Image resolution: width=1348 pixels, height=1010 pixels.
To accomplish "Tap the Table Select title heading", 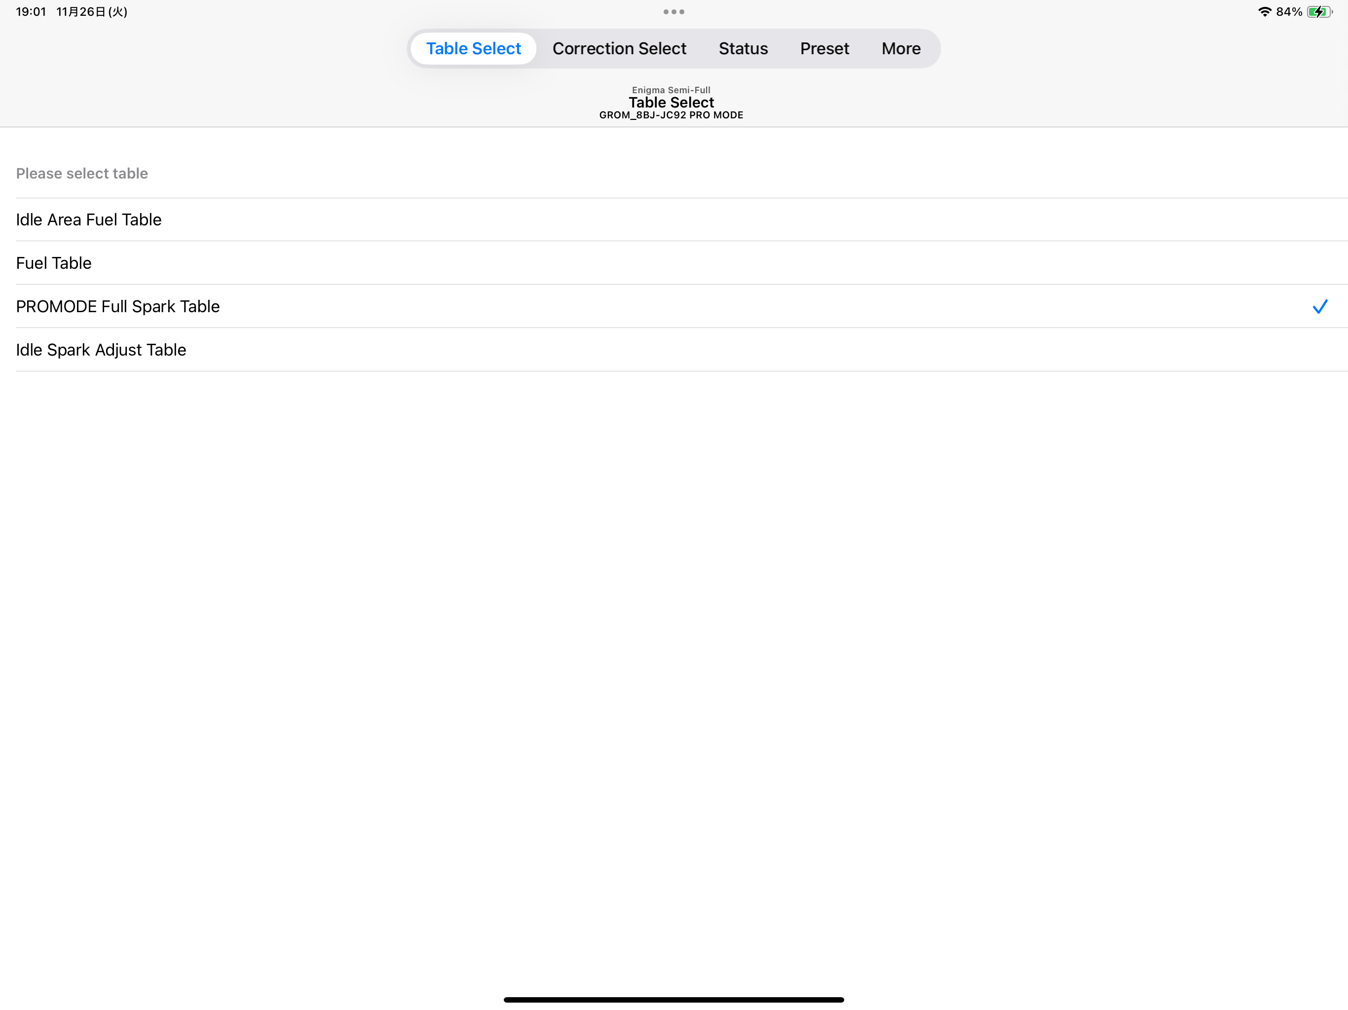I will [x=671, y=102].
